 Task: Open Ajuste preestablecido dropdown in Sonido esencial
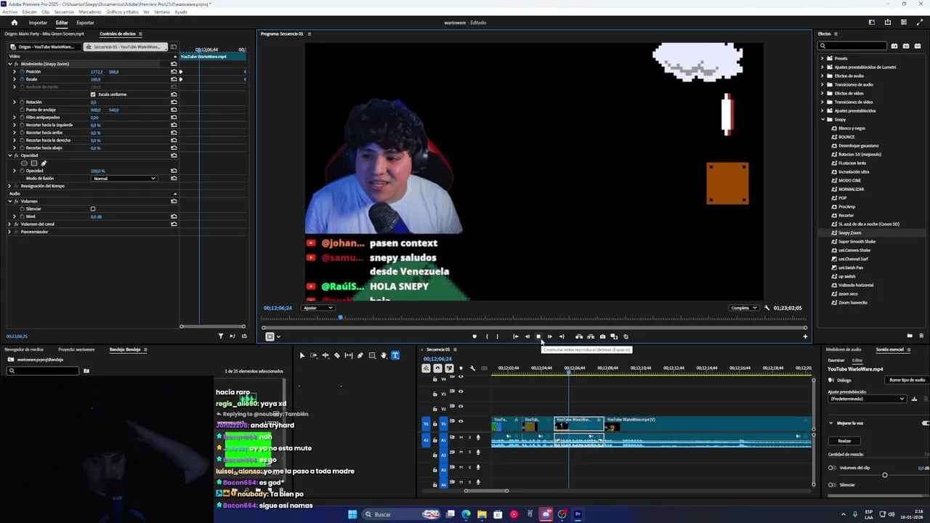coord(867,399)
